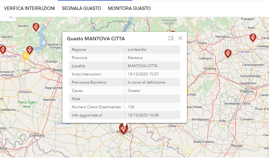Screen dimensions: 269x158
Task: Click the red marker east of Caldogno
Action: pos(228,53)
